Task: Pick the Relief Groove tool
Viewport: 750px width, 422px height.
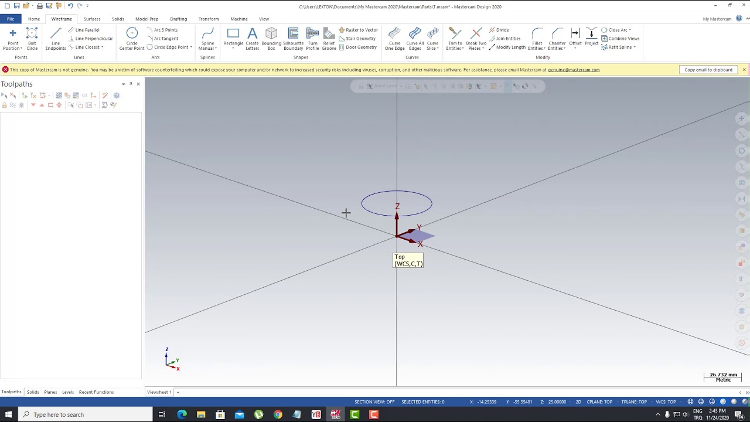Action: coord(329,39)
